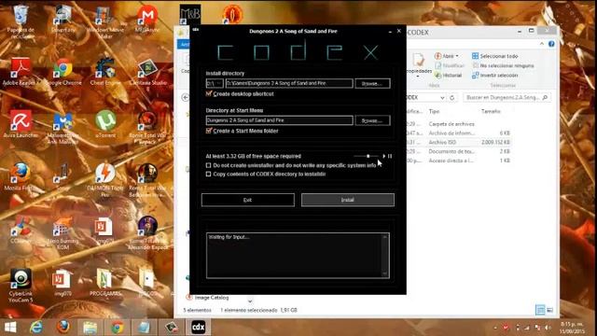Adjust the installer music volume slider
The image size is (597, 336).
click(x=367, y=156)
